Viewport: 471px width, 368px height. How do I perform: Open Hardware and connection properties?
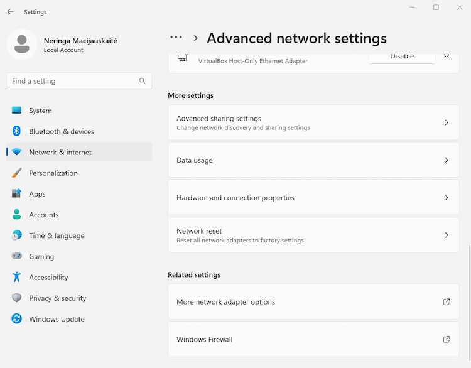313,197
